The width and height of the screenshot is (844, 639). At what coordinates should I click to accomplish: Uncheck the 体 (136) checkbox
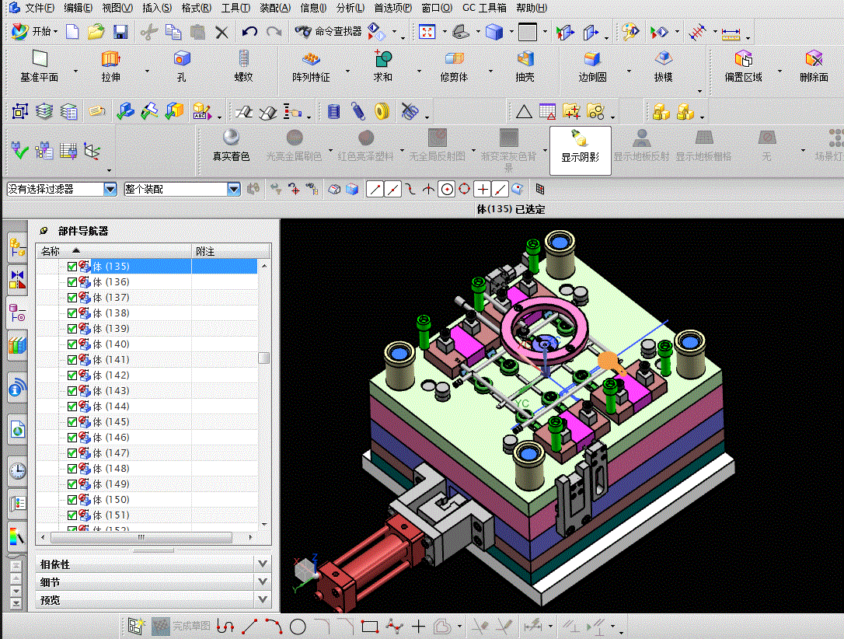(x=72, y=282)
